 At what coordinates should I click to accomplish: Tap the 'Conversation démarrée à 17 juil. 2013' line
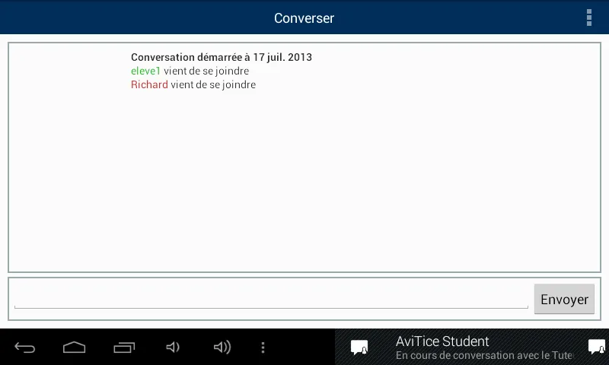[x=222, y=57]
